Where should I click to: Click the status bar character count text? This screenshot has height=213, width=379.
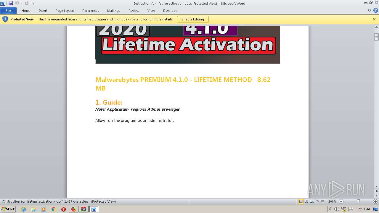click(59, 201)
